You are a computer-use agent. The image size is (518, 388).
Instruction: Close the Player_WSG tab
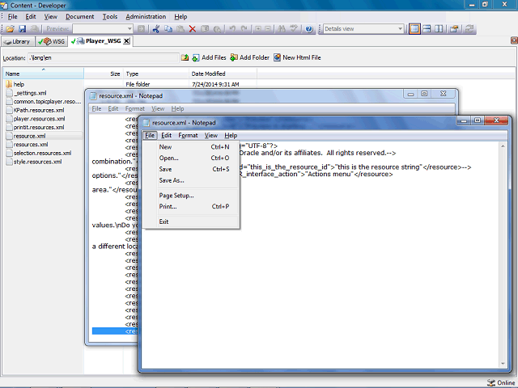(x=126, y=41)
